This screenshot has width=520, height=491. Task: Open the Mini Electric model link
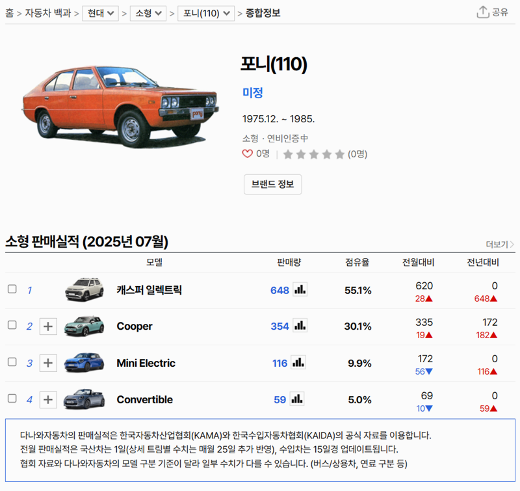tap(146, 363)
